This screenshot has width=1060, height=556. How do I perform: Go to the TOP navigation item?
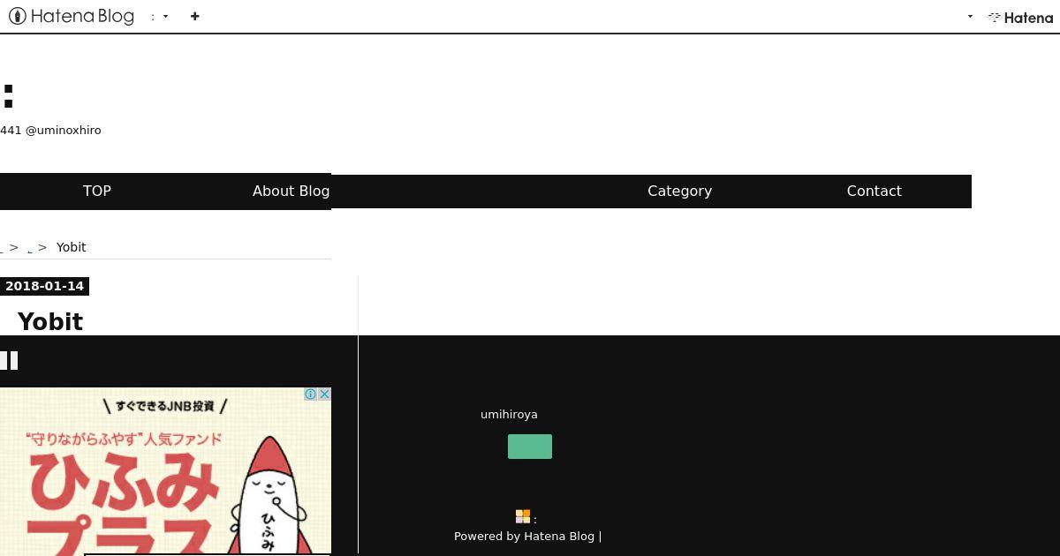coord(97,191)
